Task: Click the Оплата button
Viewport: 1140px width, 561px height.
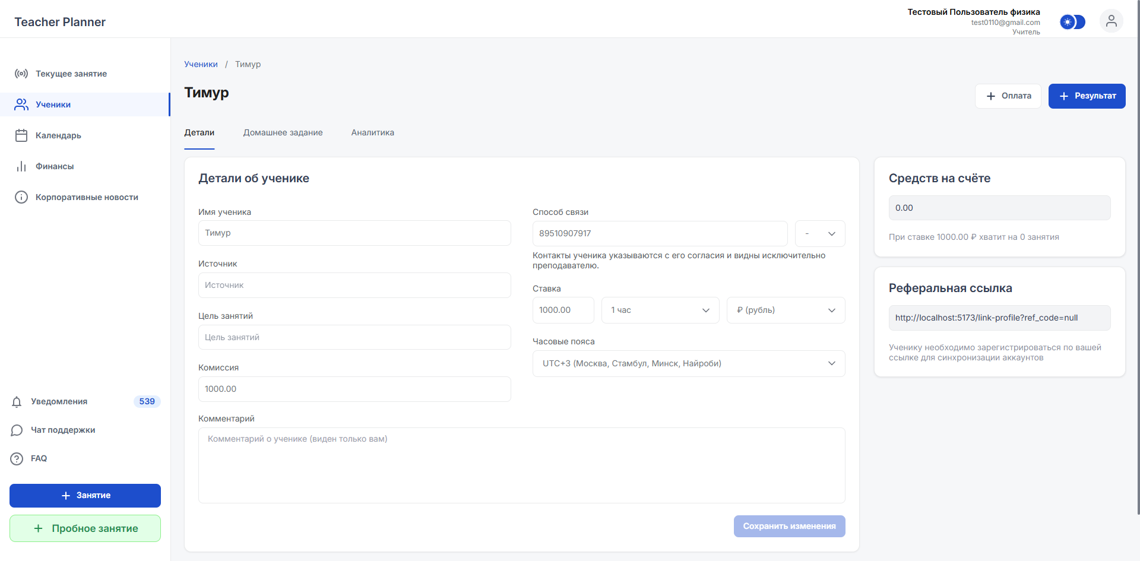Action: coord(1008,96)
